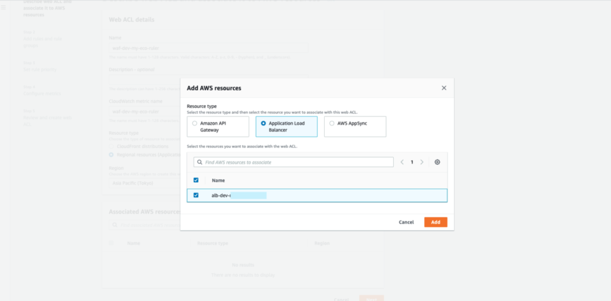Go to next page of resources
Screen dimensions: 611x301
pos(422,162)
